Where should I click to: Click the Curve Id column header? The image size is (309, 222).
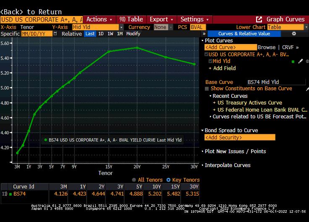(24, 187)
